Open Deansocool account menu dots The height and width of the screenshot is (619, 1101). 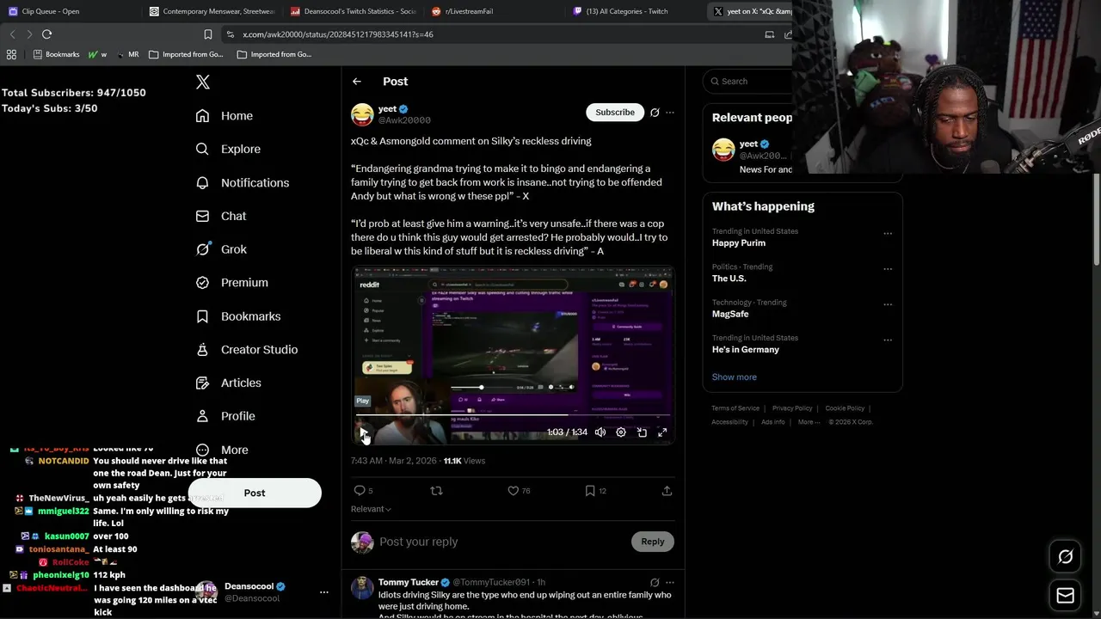(324, 592)
